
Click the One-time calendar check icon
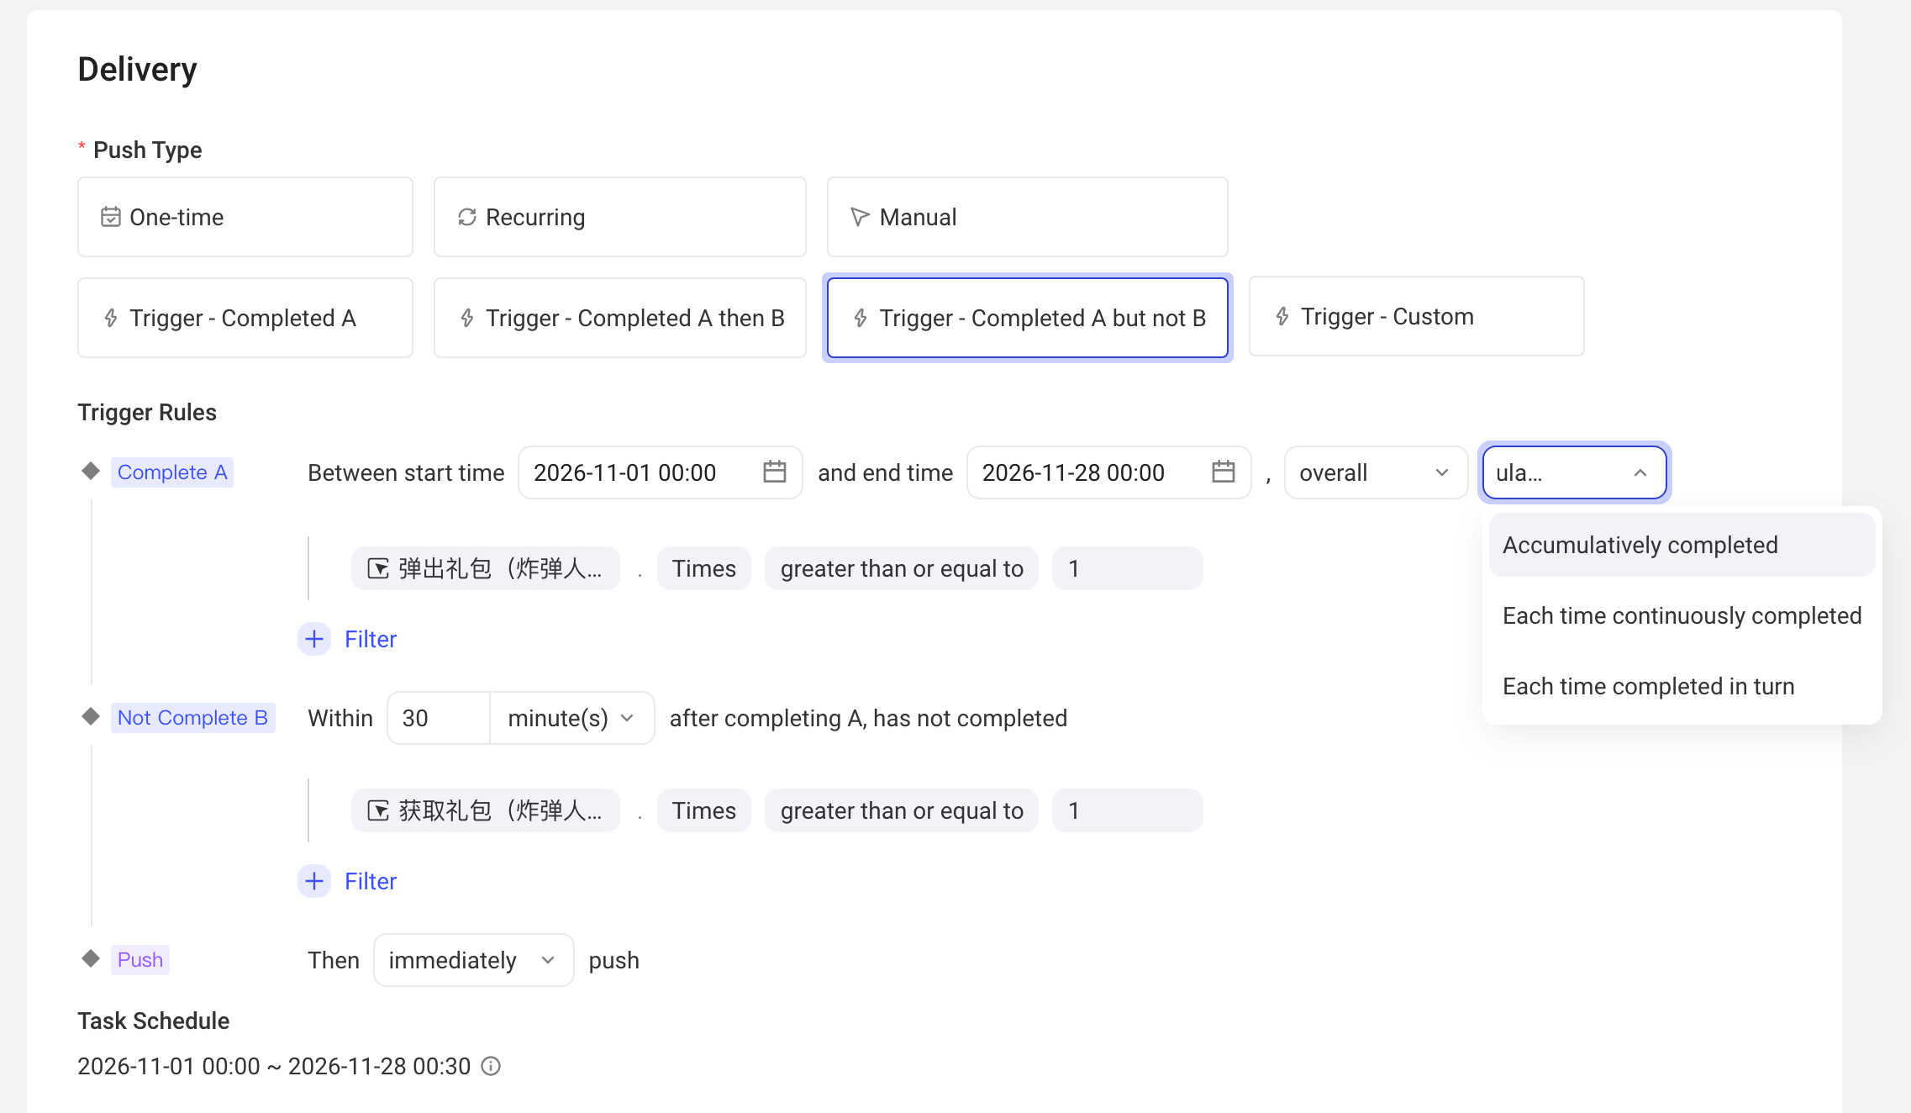click(111, 217)
